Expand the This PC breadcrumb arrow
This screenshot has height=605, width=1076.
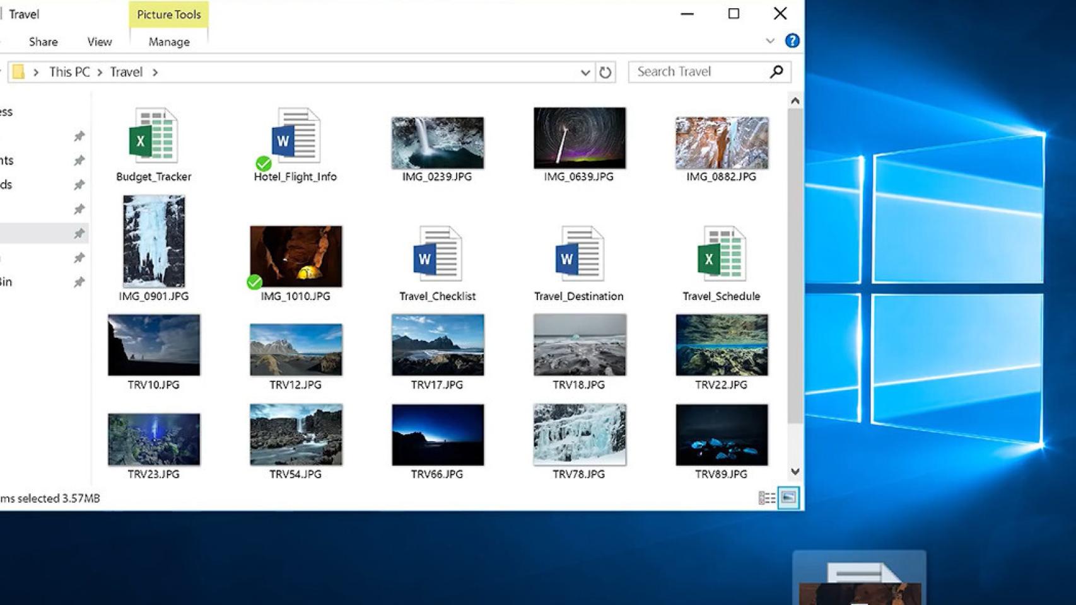[99, 72]
